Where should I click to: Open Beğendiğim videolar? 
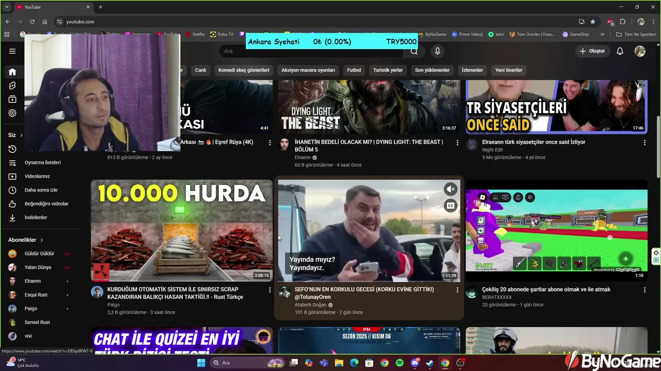pos(41,204)
